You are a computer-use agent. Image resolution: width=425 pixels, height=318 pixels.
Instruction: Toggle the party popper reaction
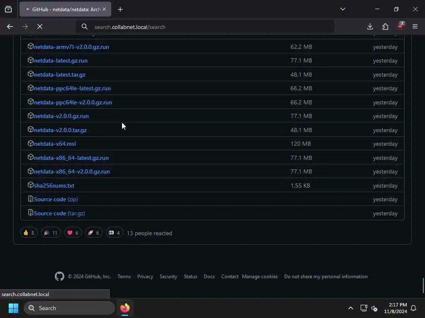51,233
